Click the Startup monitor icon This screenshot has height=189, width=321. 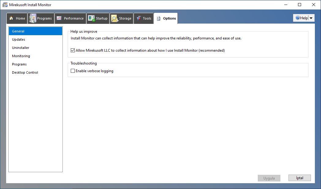pyautogui.click(x=91, y=18)
